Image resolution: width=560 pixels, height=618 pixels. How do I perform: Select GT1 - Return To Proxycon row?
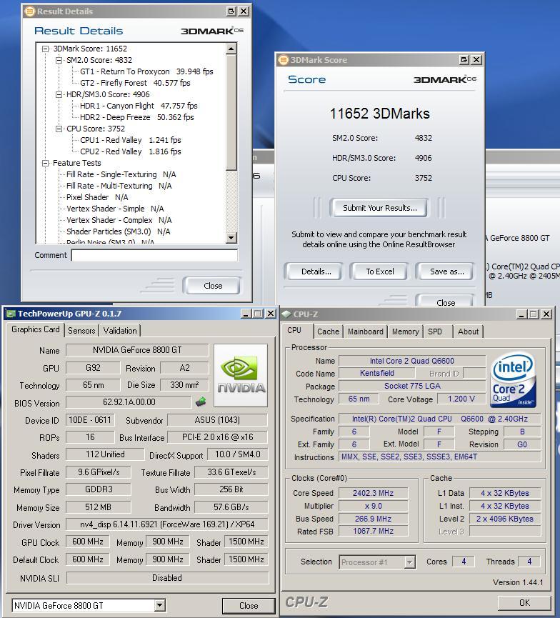click(x=146, y=71)
